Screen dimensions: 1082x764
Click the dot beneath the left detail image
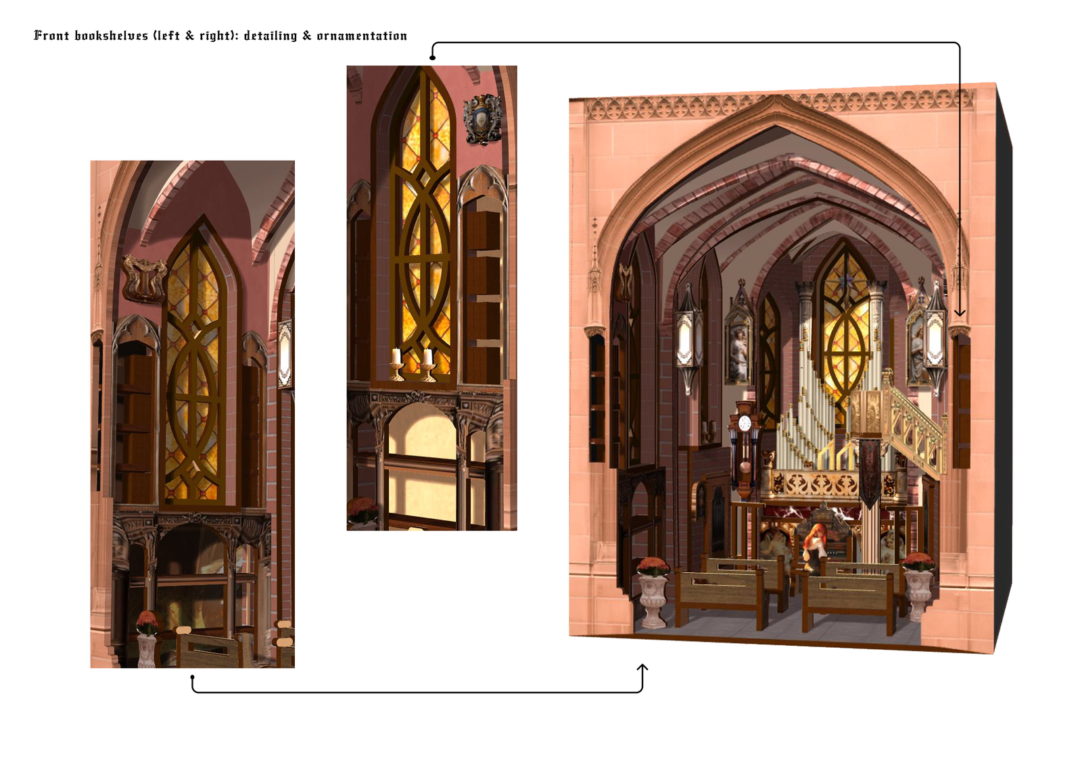point(193,677)
